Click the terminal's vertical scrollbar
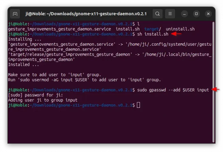 click(213, 79)
